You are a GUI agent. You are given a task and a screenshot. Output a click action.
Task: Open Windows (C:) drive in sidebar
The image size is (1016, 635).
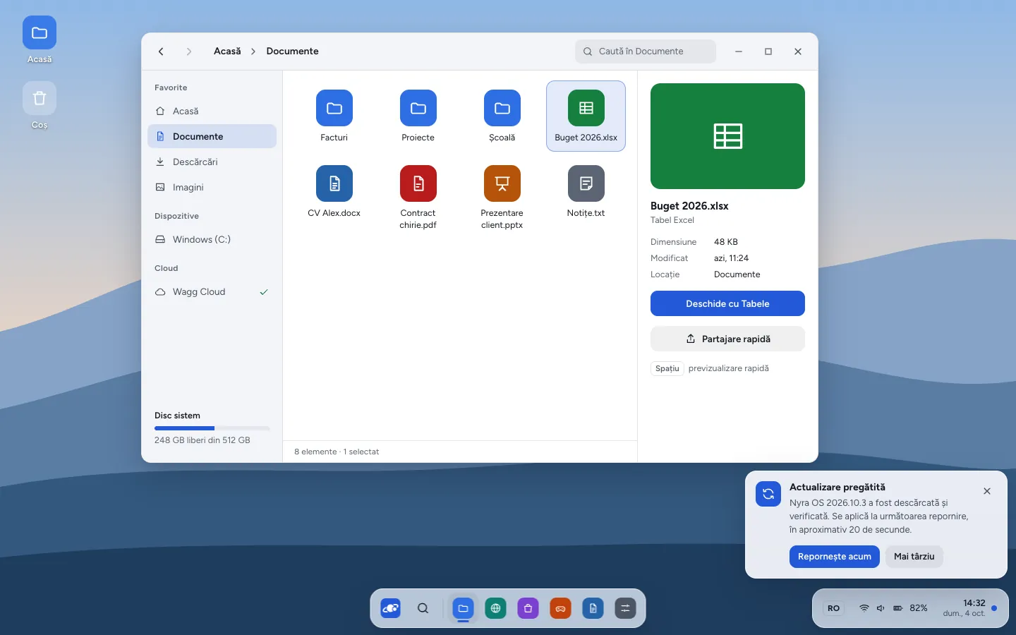pos(212,240)
